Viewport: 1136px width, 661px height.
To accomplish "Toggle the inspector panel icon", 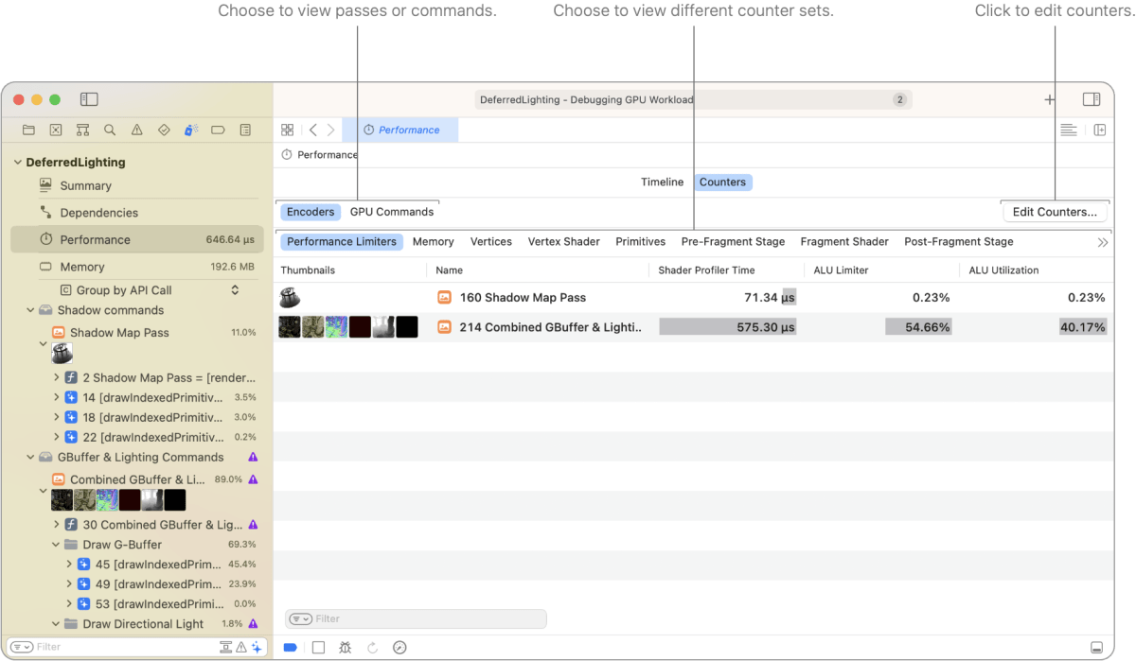I will [1092, 99].
